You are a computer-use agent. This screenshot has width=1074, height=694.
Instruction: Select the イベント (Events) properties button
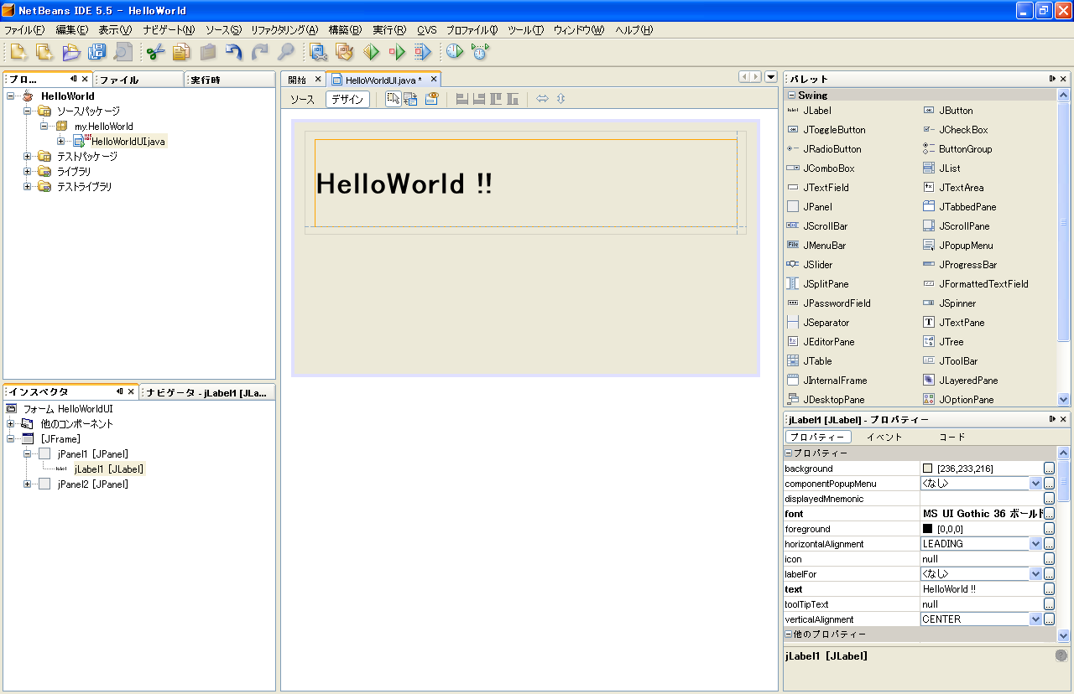884,437
